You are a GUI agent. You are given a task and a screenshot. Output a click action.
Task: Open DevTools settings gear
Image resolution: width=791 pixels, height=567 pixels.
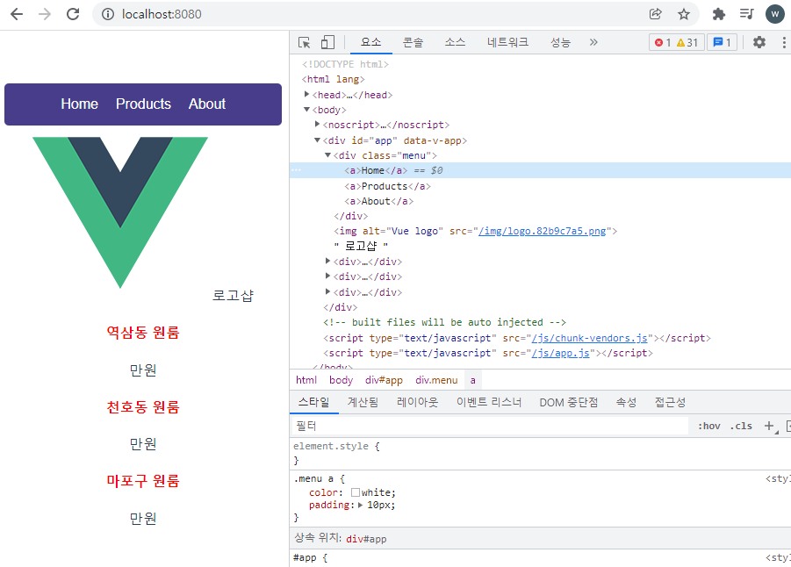(759, 42)
